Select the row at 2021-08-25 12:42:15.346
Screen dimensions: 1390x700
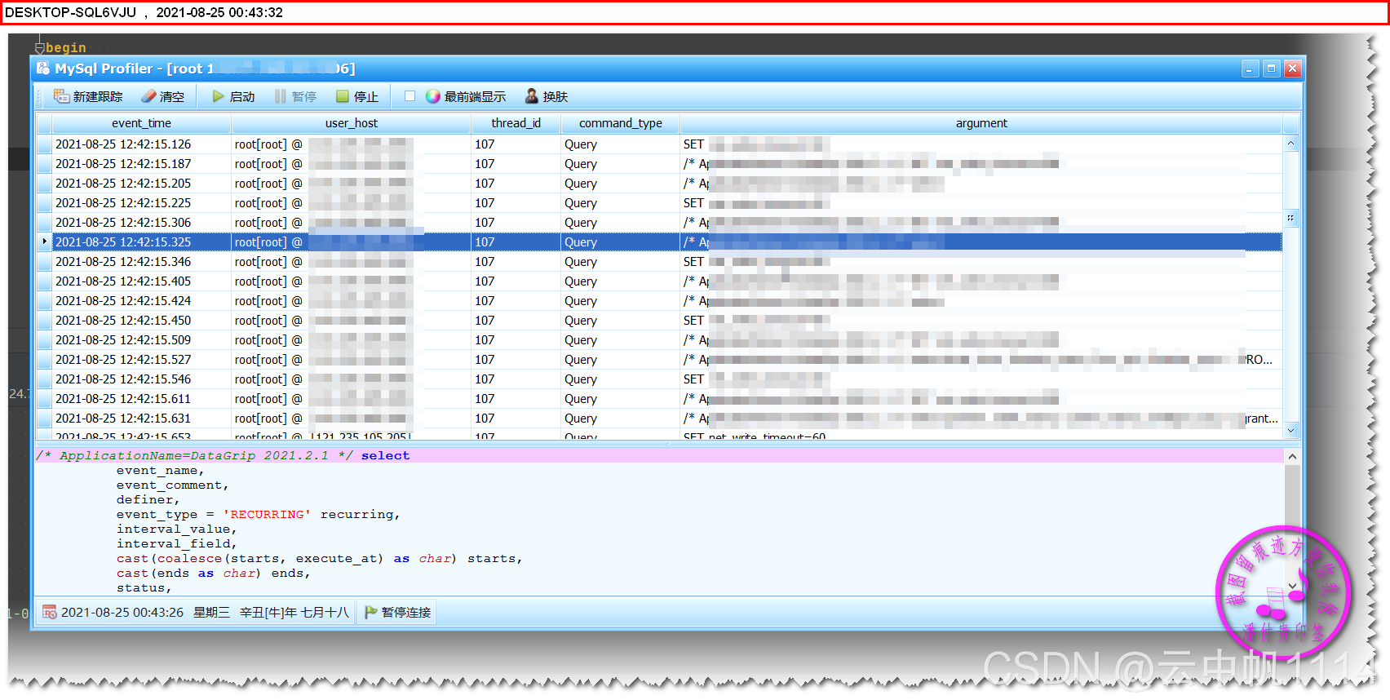659,262
